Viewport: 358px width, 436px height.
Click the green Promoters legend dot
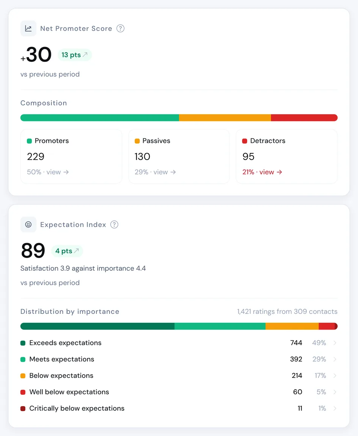[29, 141]
